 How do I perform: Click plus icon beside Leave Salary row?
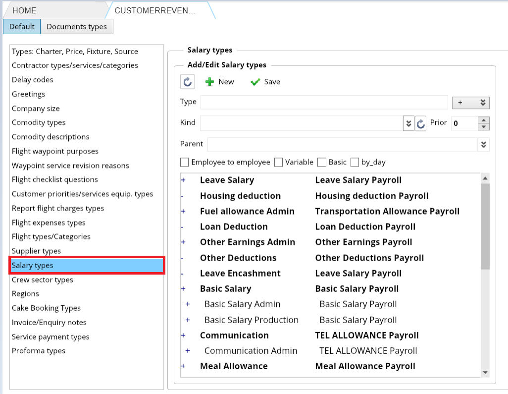tap(183, 180)
